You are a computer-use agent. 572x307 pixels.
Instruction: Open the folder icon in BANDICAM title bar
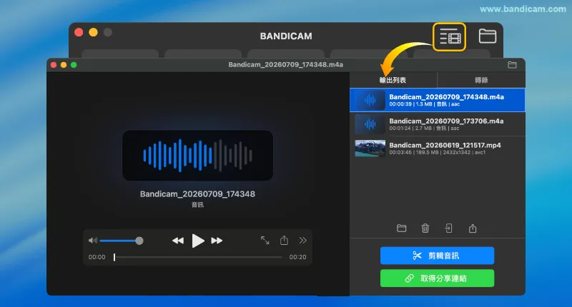pyautogui.click(x=488, y=36)
